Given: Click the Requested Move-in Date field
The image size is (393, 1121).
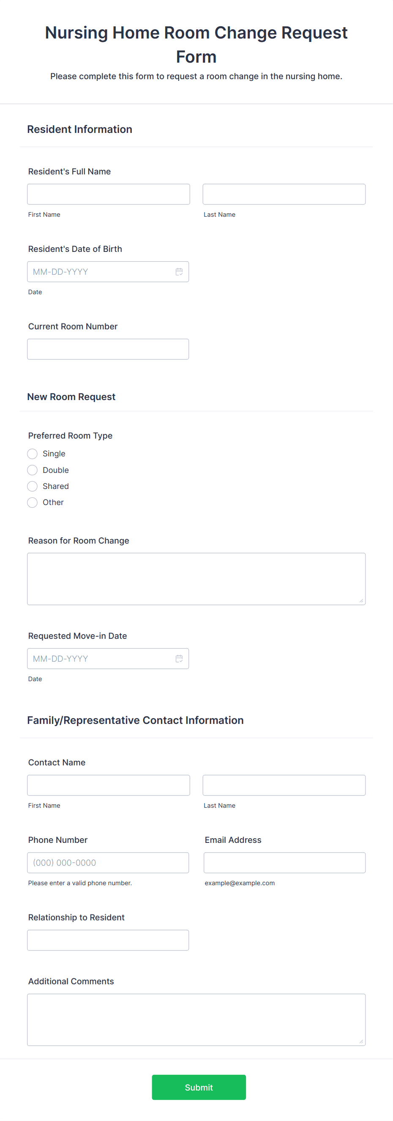Looking at the screenshot, I should click(x=108, y=658).
